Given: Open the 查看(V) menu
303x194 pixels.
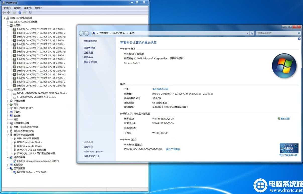Looking at the screenshot, I should tap(28, 8).
